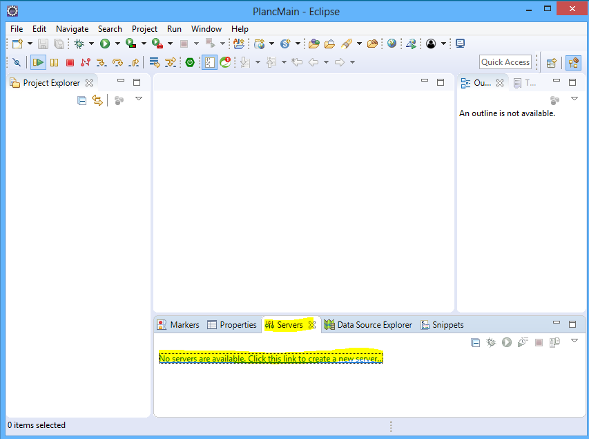Toggle Link with Editor in Project Explorer

[97, 100]
